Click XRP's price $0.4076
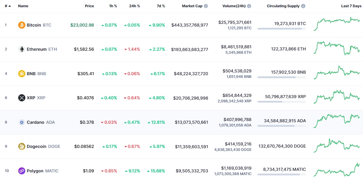 pyautogui.click(x=86, y=98)
